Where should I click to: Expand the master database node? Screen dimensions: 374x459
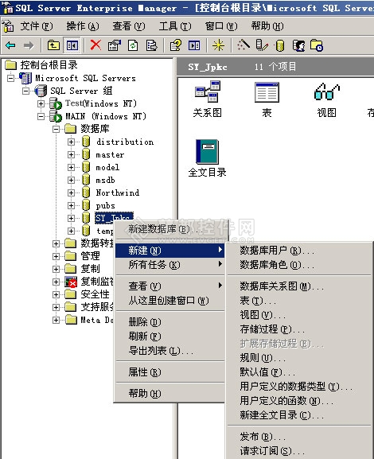(x=71, y=154)
